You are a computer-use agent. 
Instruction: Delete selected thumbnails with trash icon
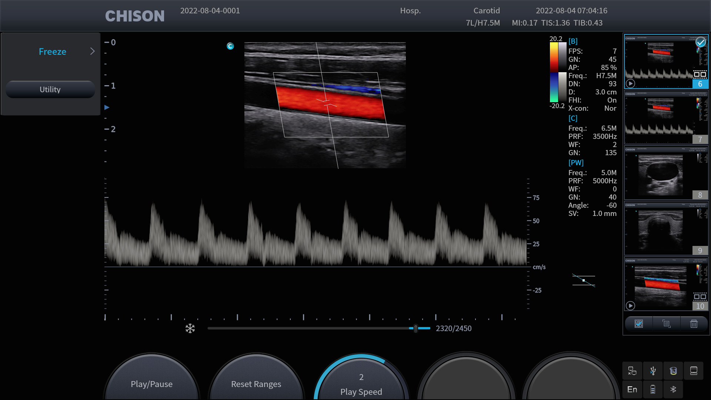694,324
